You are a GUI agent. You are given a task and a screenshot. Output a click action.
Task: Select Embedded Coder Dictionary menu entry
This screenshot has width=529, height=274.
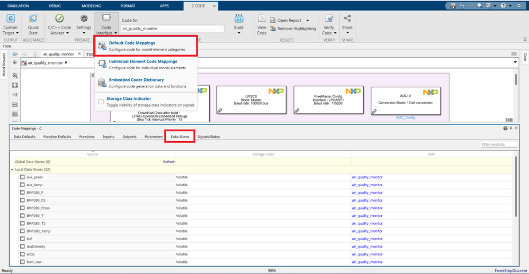[147, 83]
